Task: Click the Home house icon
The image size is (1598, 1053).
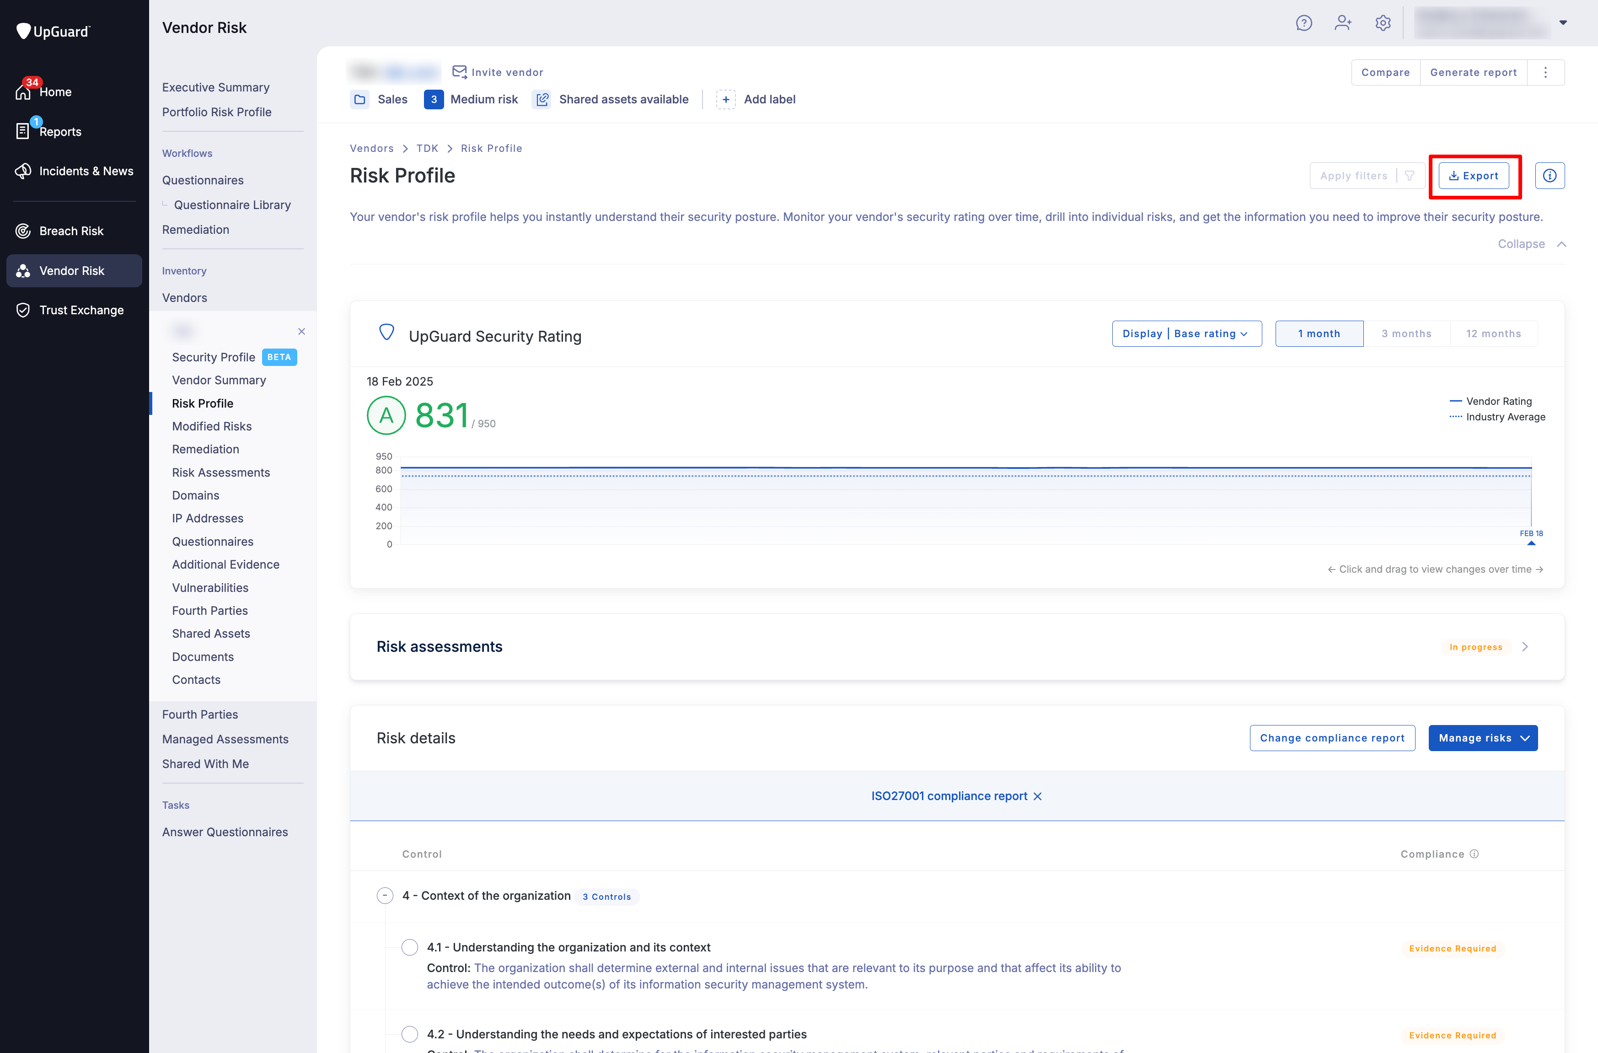Action: 23,91
